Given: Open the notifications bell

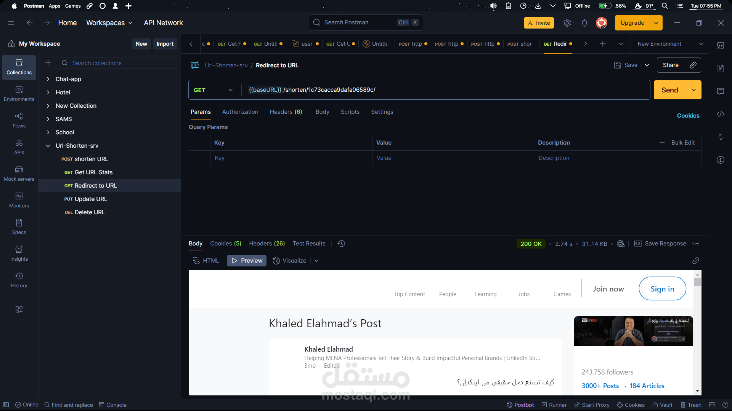Looking at the screenshot, I should pyautogui.click(x=584, y=23).
